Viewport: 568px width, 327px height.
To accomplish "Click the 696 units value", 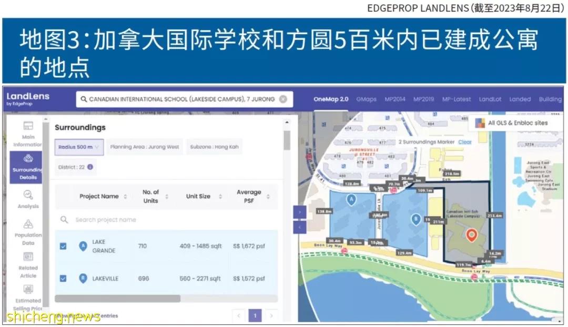I will [x=144, y=279].
